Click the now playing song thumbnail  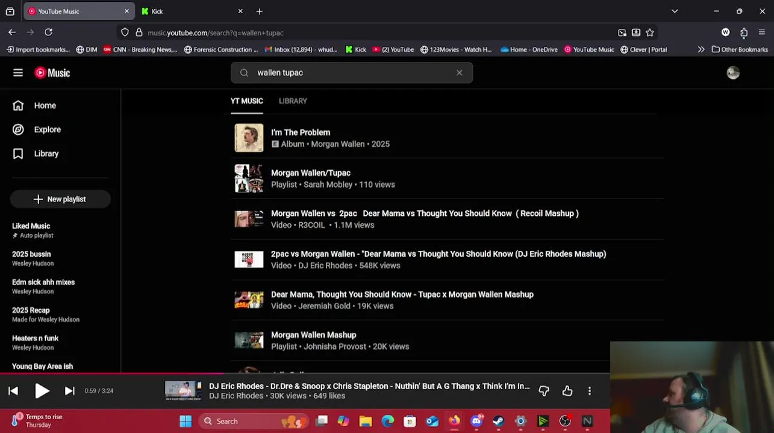[183, 391]
